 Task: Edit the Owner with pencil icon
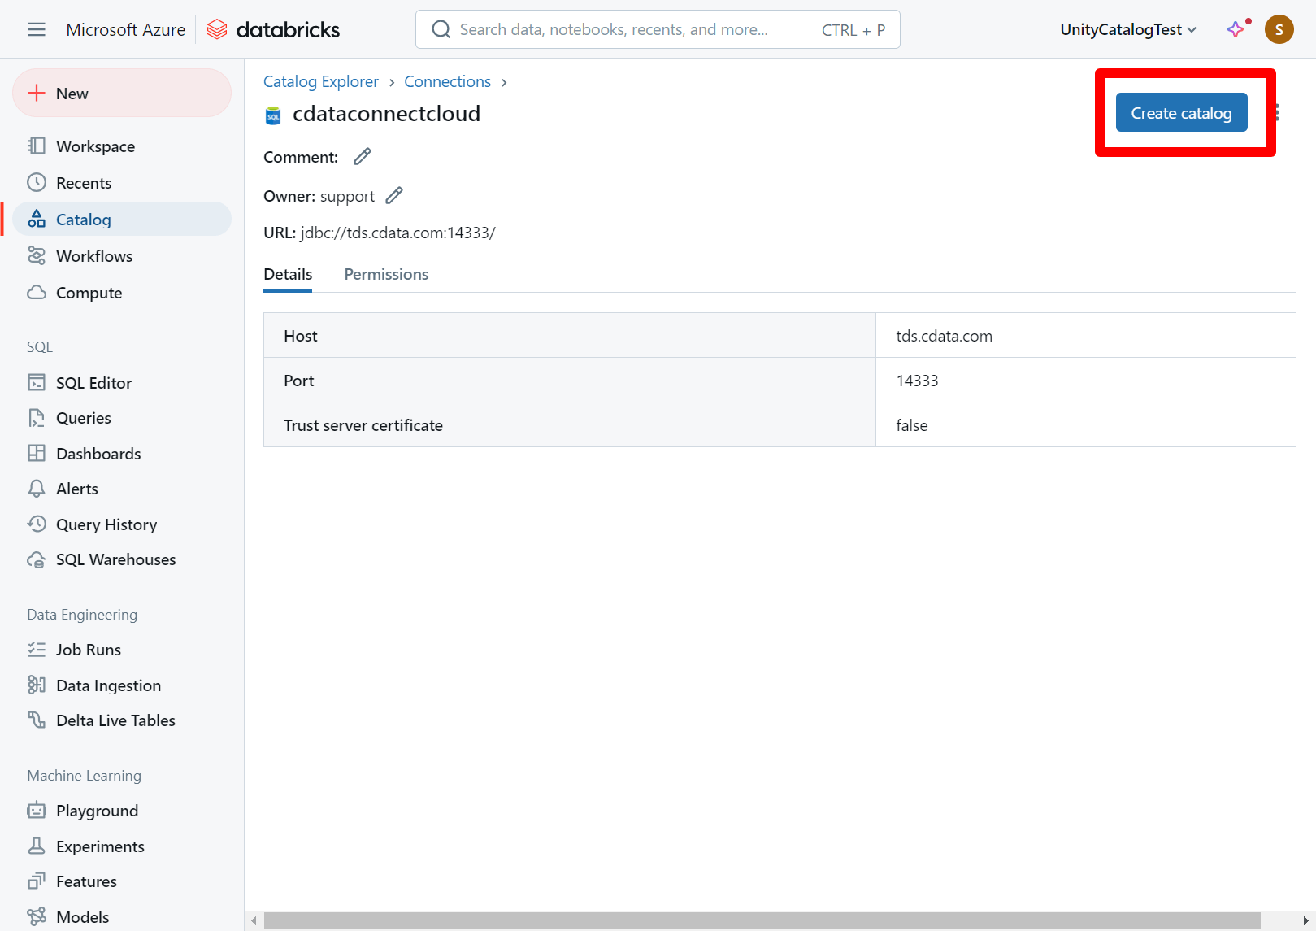pyautogui.click(x=394, y=195)
